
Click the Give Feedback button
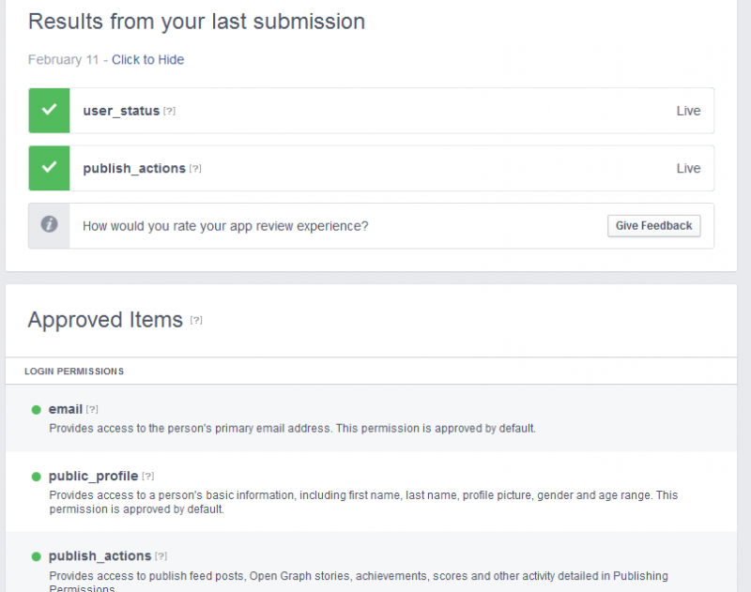653,225
